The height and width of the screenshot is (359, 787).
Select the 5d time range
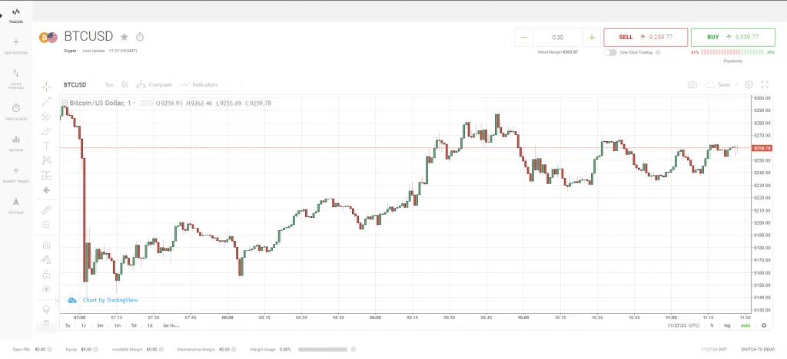pyautogui.click(x=134, y=325)
